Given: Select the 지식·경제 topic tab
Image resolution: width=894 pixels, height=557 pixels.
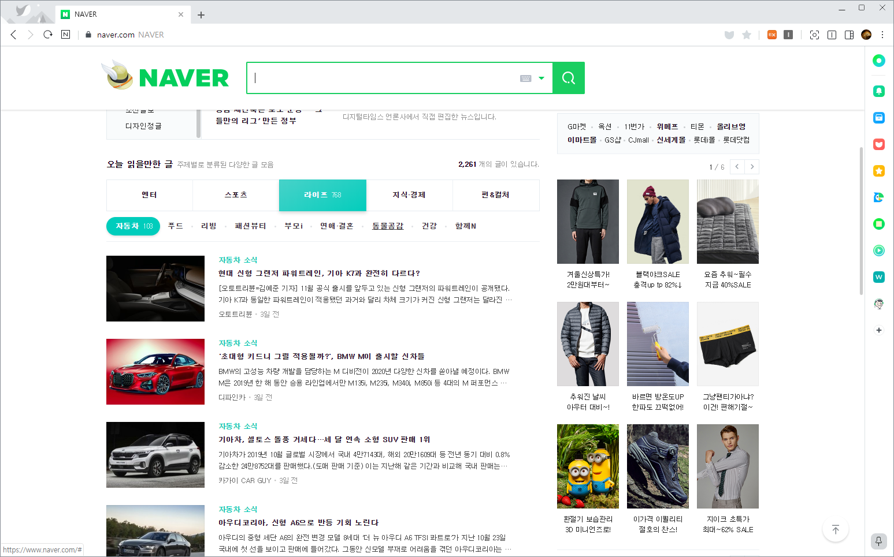Looking at the screenshot, I should [409, 195].
